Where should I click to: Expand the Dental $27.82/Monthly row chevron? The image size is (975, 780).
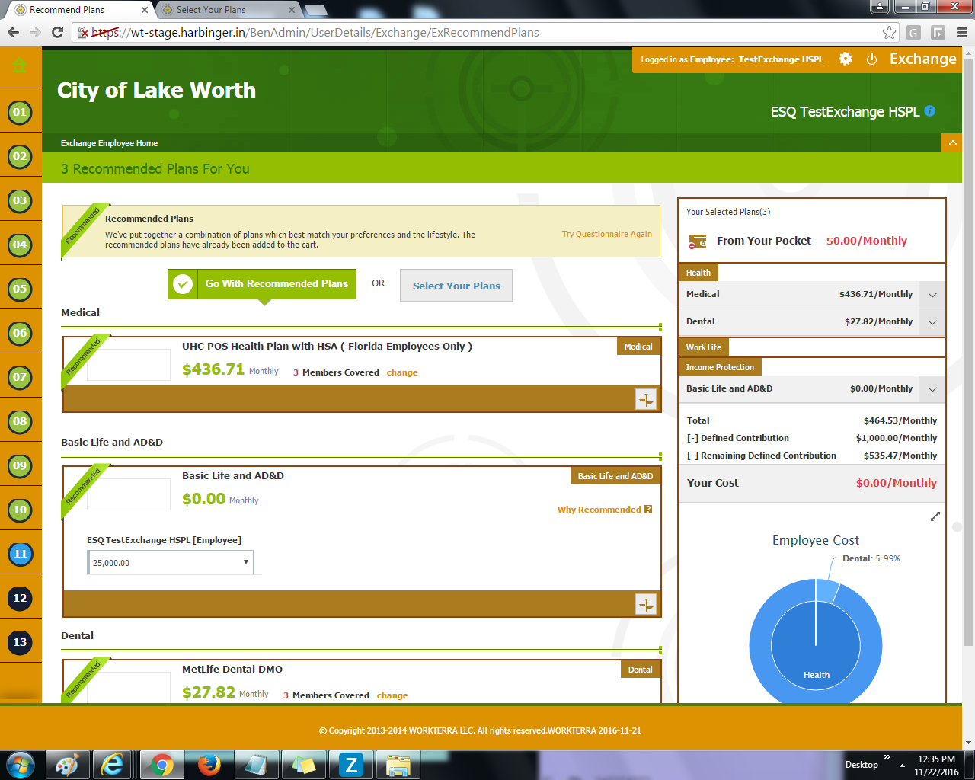pyautogui.click(x=932, y=322)
